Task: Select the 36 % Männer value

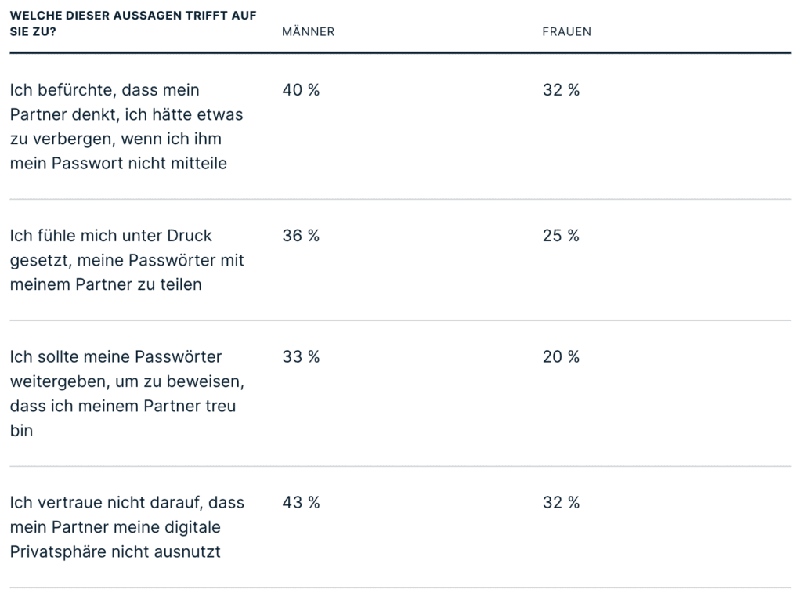Action: (x=301, y=236)
